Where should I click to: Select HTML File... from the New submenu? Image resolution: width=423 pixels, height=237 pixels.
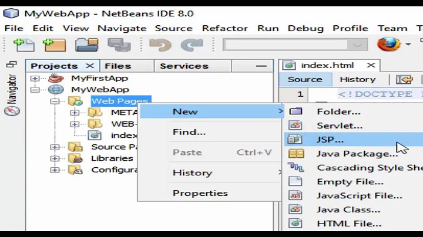[354, 224]
